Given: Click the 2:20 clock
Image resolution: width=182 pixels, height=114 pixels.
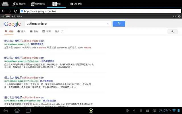Looking at the screenshot, I should 165,111.
